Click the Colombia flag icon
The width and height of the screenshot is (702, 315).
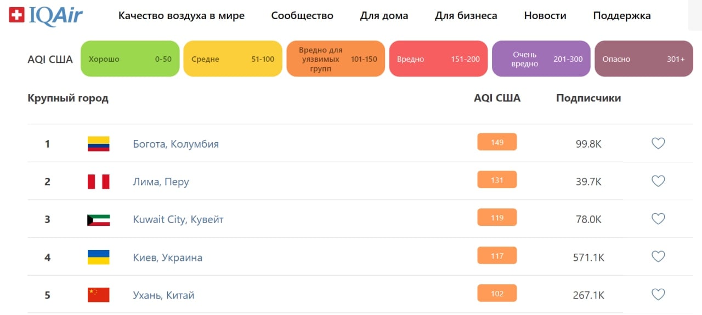pyautogui.click(x=99, y=144)
